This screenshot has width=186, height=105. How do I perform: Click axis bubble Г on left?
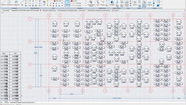30,19
